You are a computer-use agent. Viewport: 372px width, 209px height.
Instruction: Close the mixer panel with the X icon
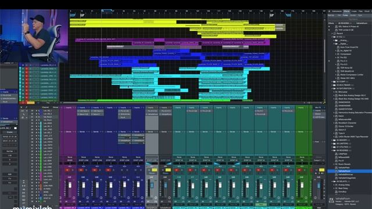[22, 107]
